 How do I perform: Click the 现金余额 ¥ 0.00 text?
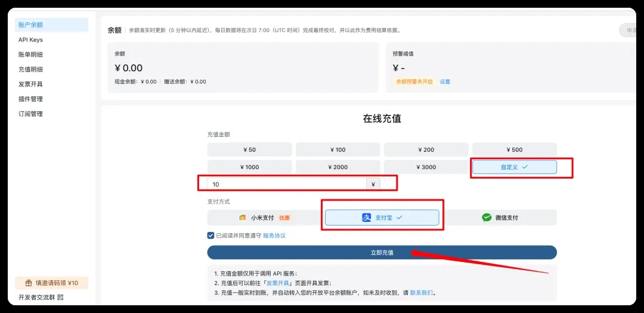[x=135, y=82]
